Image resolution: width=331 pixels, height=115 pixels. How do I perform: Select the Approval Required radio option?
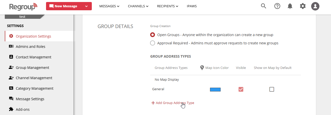coord(152,43)
